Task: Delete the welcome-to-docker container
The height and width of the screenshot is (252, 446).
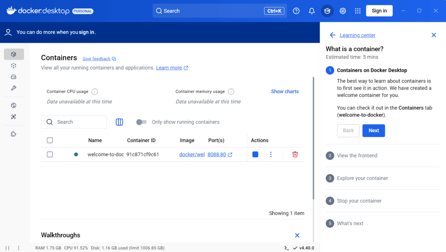Action: point(295,154)
